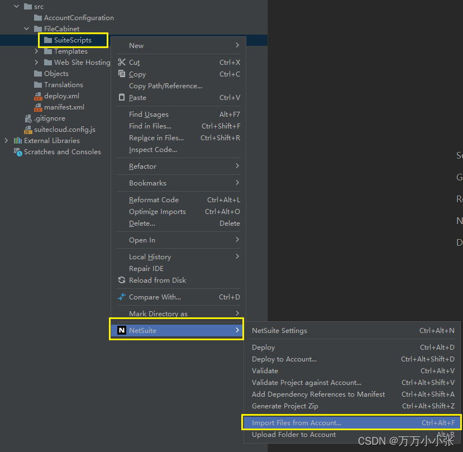Select Find Usages menu item
Image resolution: width=463 pixels, height=452 pixels.
pos(178,115)
